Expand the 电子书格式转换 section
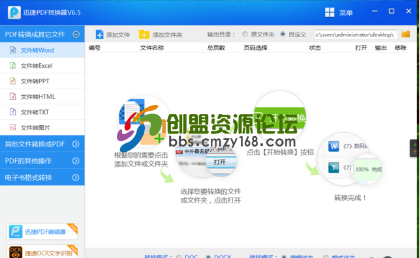 point(76,178)
